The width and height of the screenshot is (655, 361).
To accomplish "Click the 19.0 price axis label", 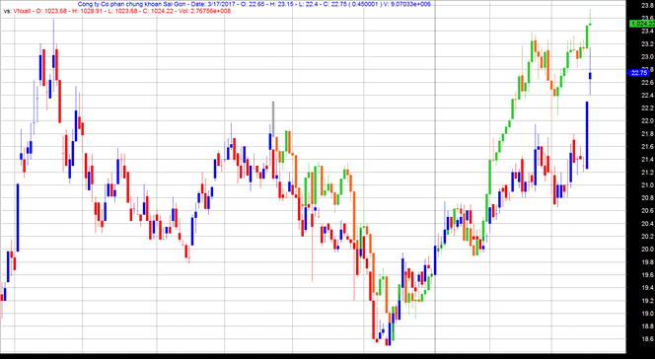I will (648, 314).
